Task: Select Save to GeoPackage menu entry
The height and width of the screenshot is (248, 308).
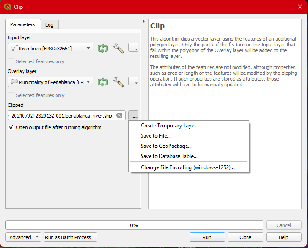Action: point(166,146)
